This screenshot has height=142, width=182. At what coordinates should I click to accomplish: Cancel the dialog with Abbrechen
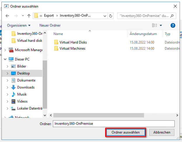tap(162, 132)
